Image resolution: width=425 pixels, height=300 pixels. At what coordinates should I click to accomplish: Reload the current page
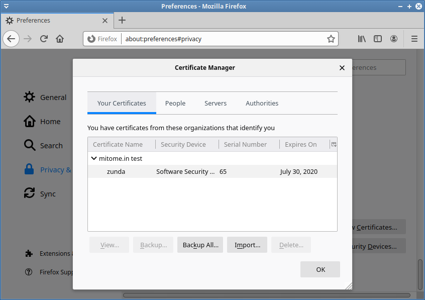[x=44, y=39]
